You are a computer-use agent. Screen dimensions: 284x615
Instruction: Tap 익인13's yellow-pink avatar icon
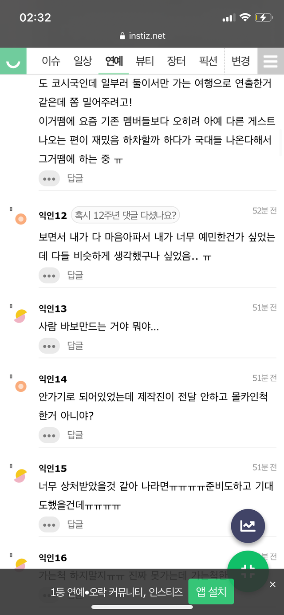click(20, 316)
